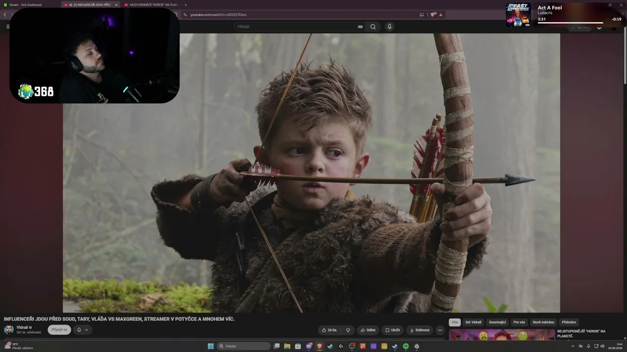
Task: Like the video with the thumbs-up icon
Action: click(x=329, y=330)
